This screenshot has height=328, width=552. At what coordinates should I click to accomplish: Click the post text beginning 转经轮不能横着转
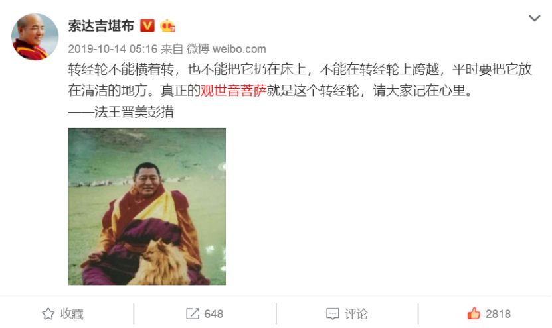[x=300, y=69]
